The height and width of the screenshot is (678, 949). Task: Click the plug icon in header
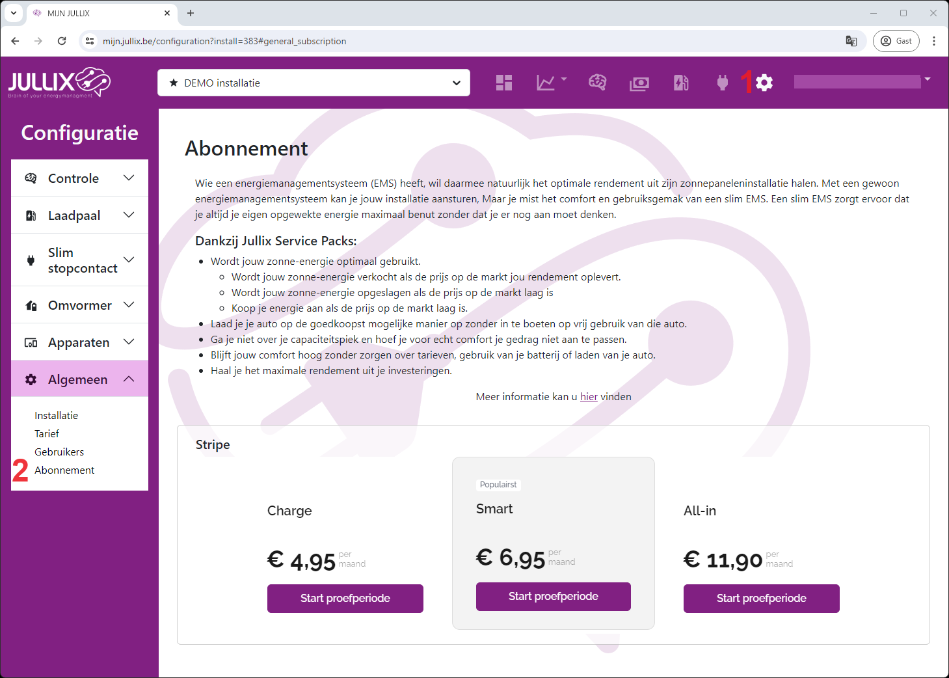click(722, 83)
